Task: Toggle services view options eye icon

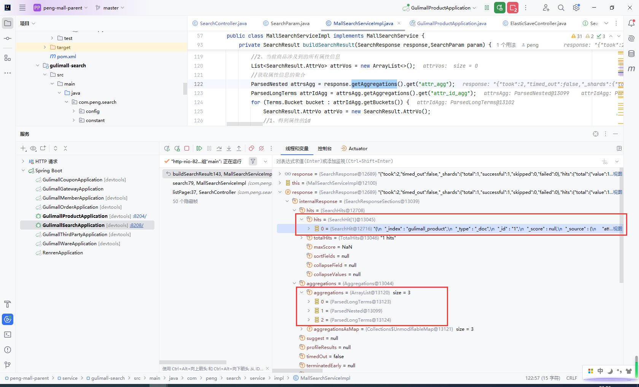Action: 33,148
